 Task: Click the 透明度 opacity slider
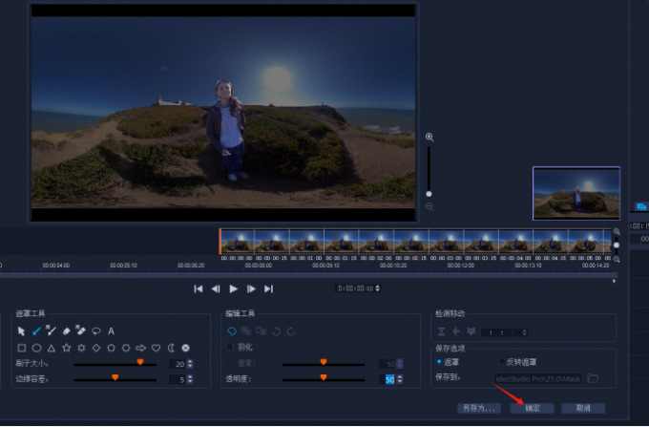pyautogui.click(x=324, y=379)
